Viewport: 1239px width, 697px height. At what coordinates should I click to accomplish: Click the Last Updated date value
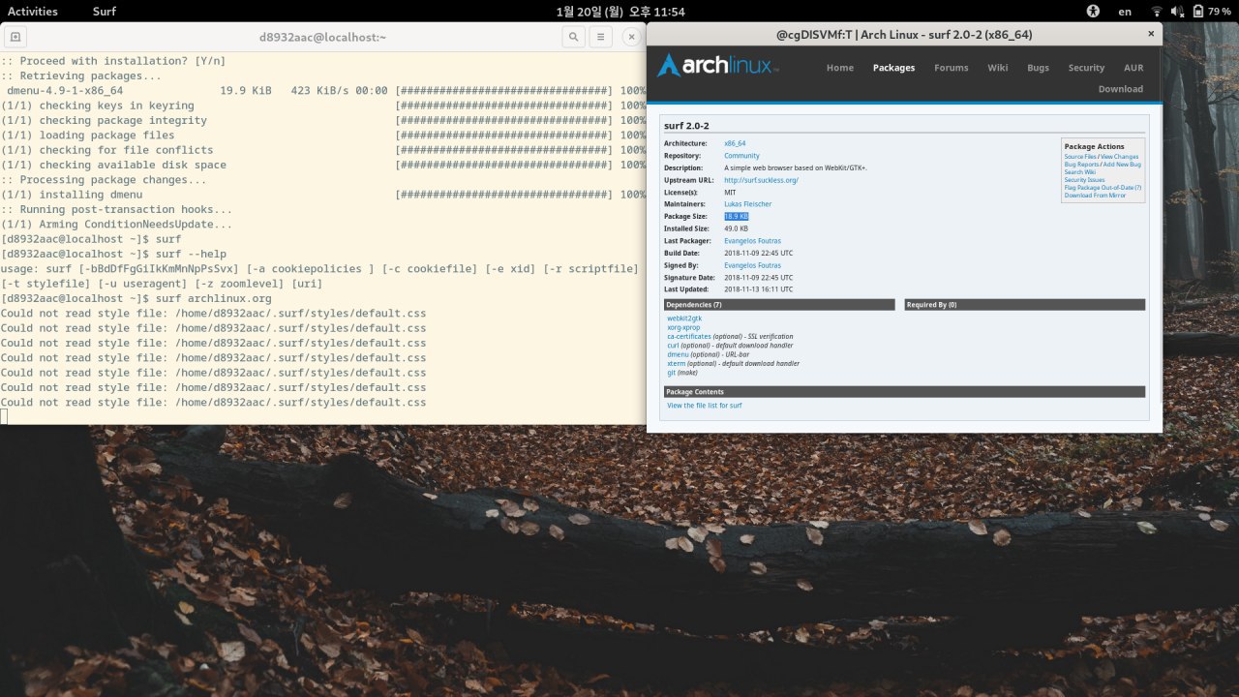tap(759, 289)
